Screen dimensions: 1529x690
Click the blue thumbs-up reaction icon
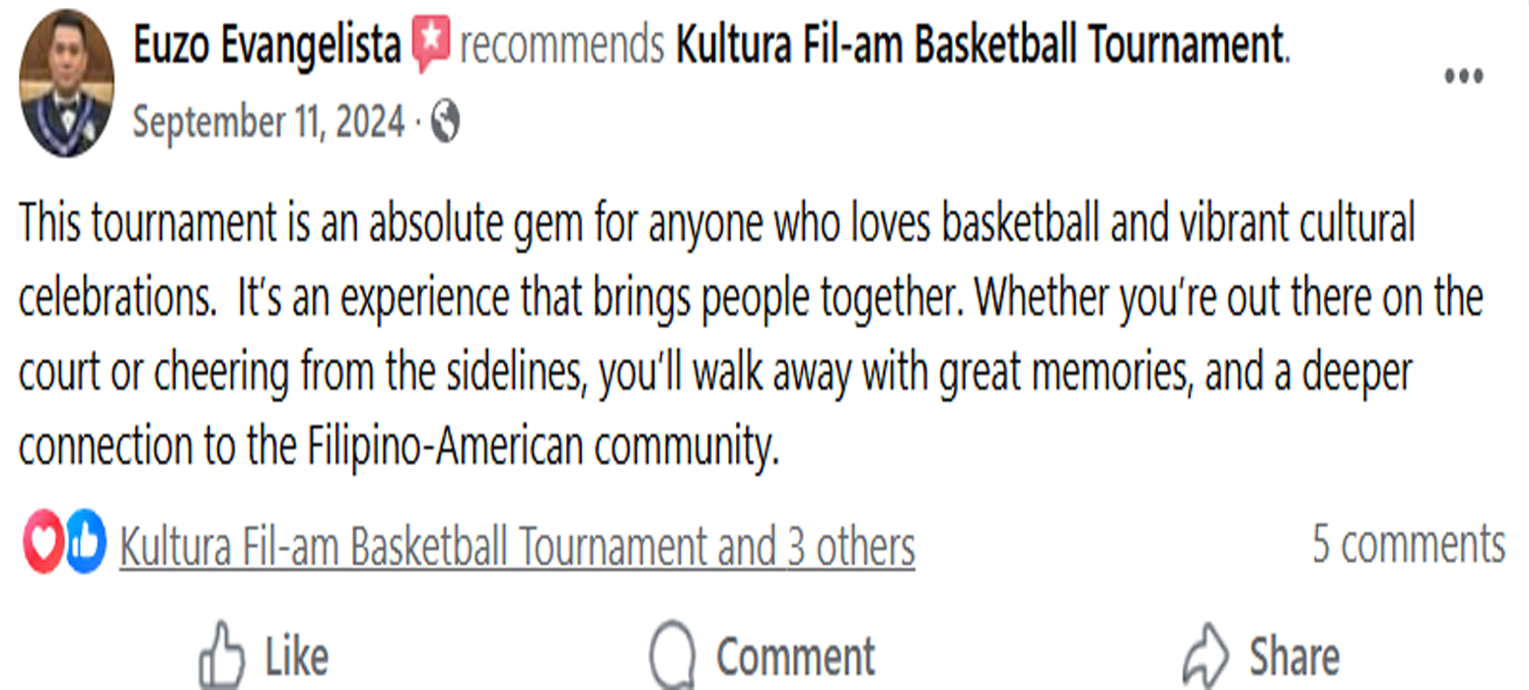(84, 539)
